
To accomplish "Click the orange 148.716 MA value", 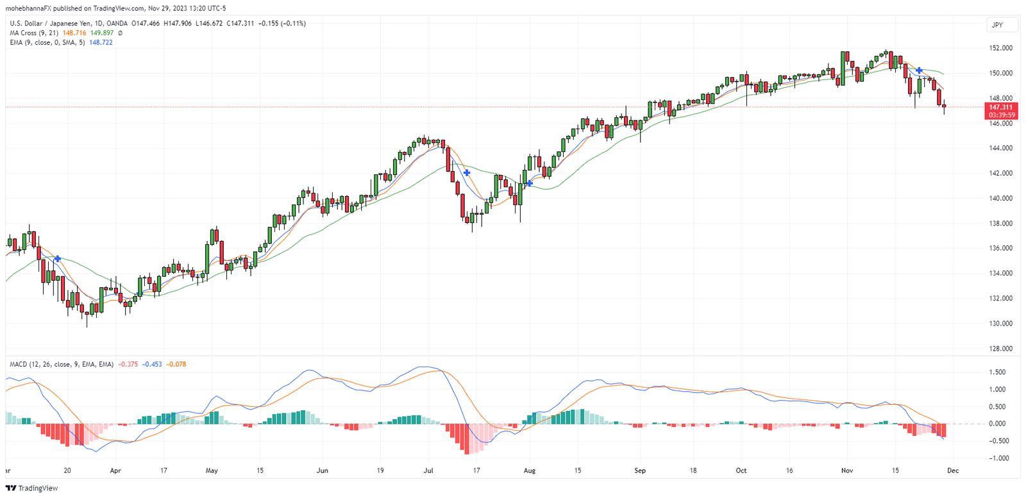I will tap(74, 33).
